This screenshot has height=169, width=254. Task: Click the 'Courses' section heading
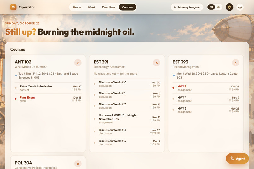click(x=18, y=49)
